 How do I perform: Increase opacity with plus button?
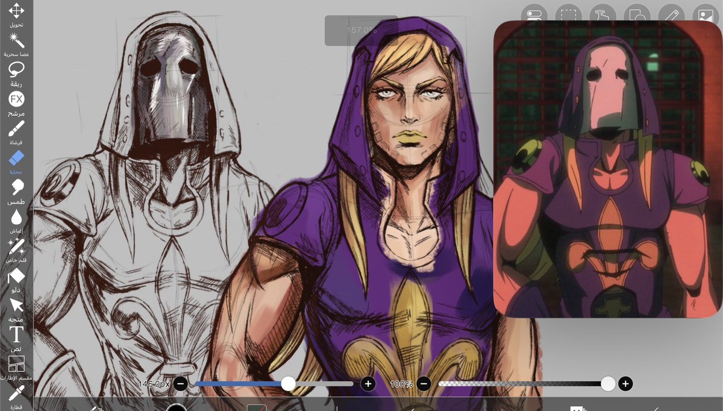click(x=625, y=384)
